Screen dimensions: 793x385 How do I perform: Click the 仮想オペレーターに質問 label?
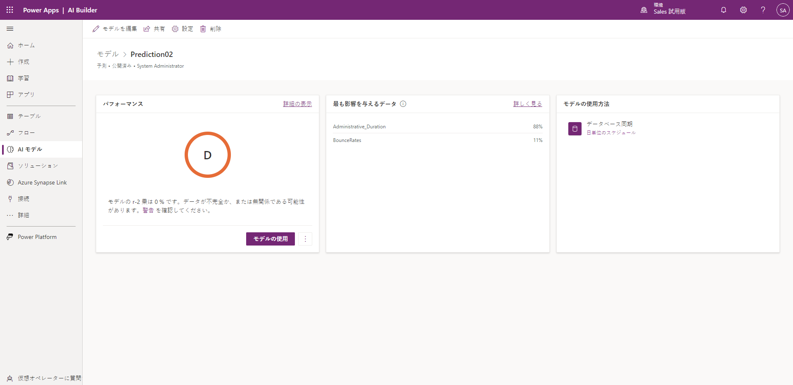tap(50, 378)
